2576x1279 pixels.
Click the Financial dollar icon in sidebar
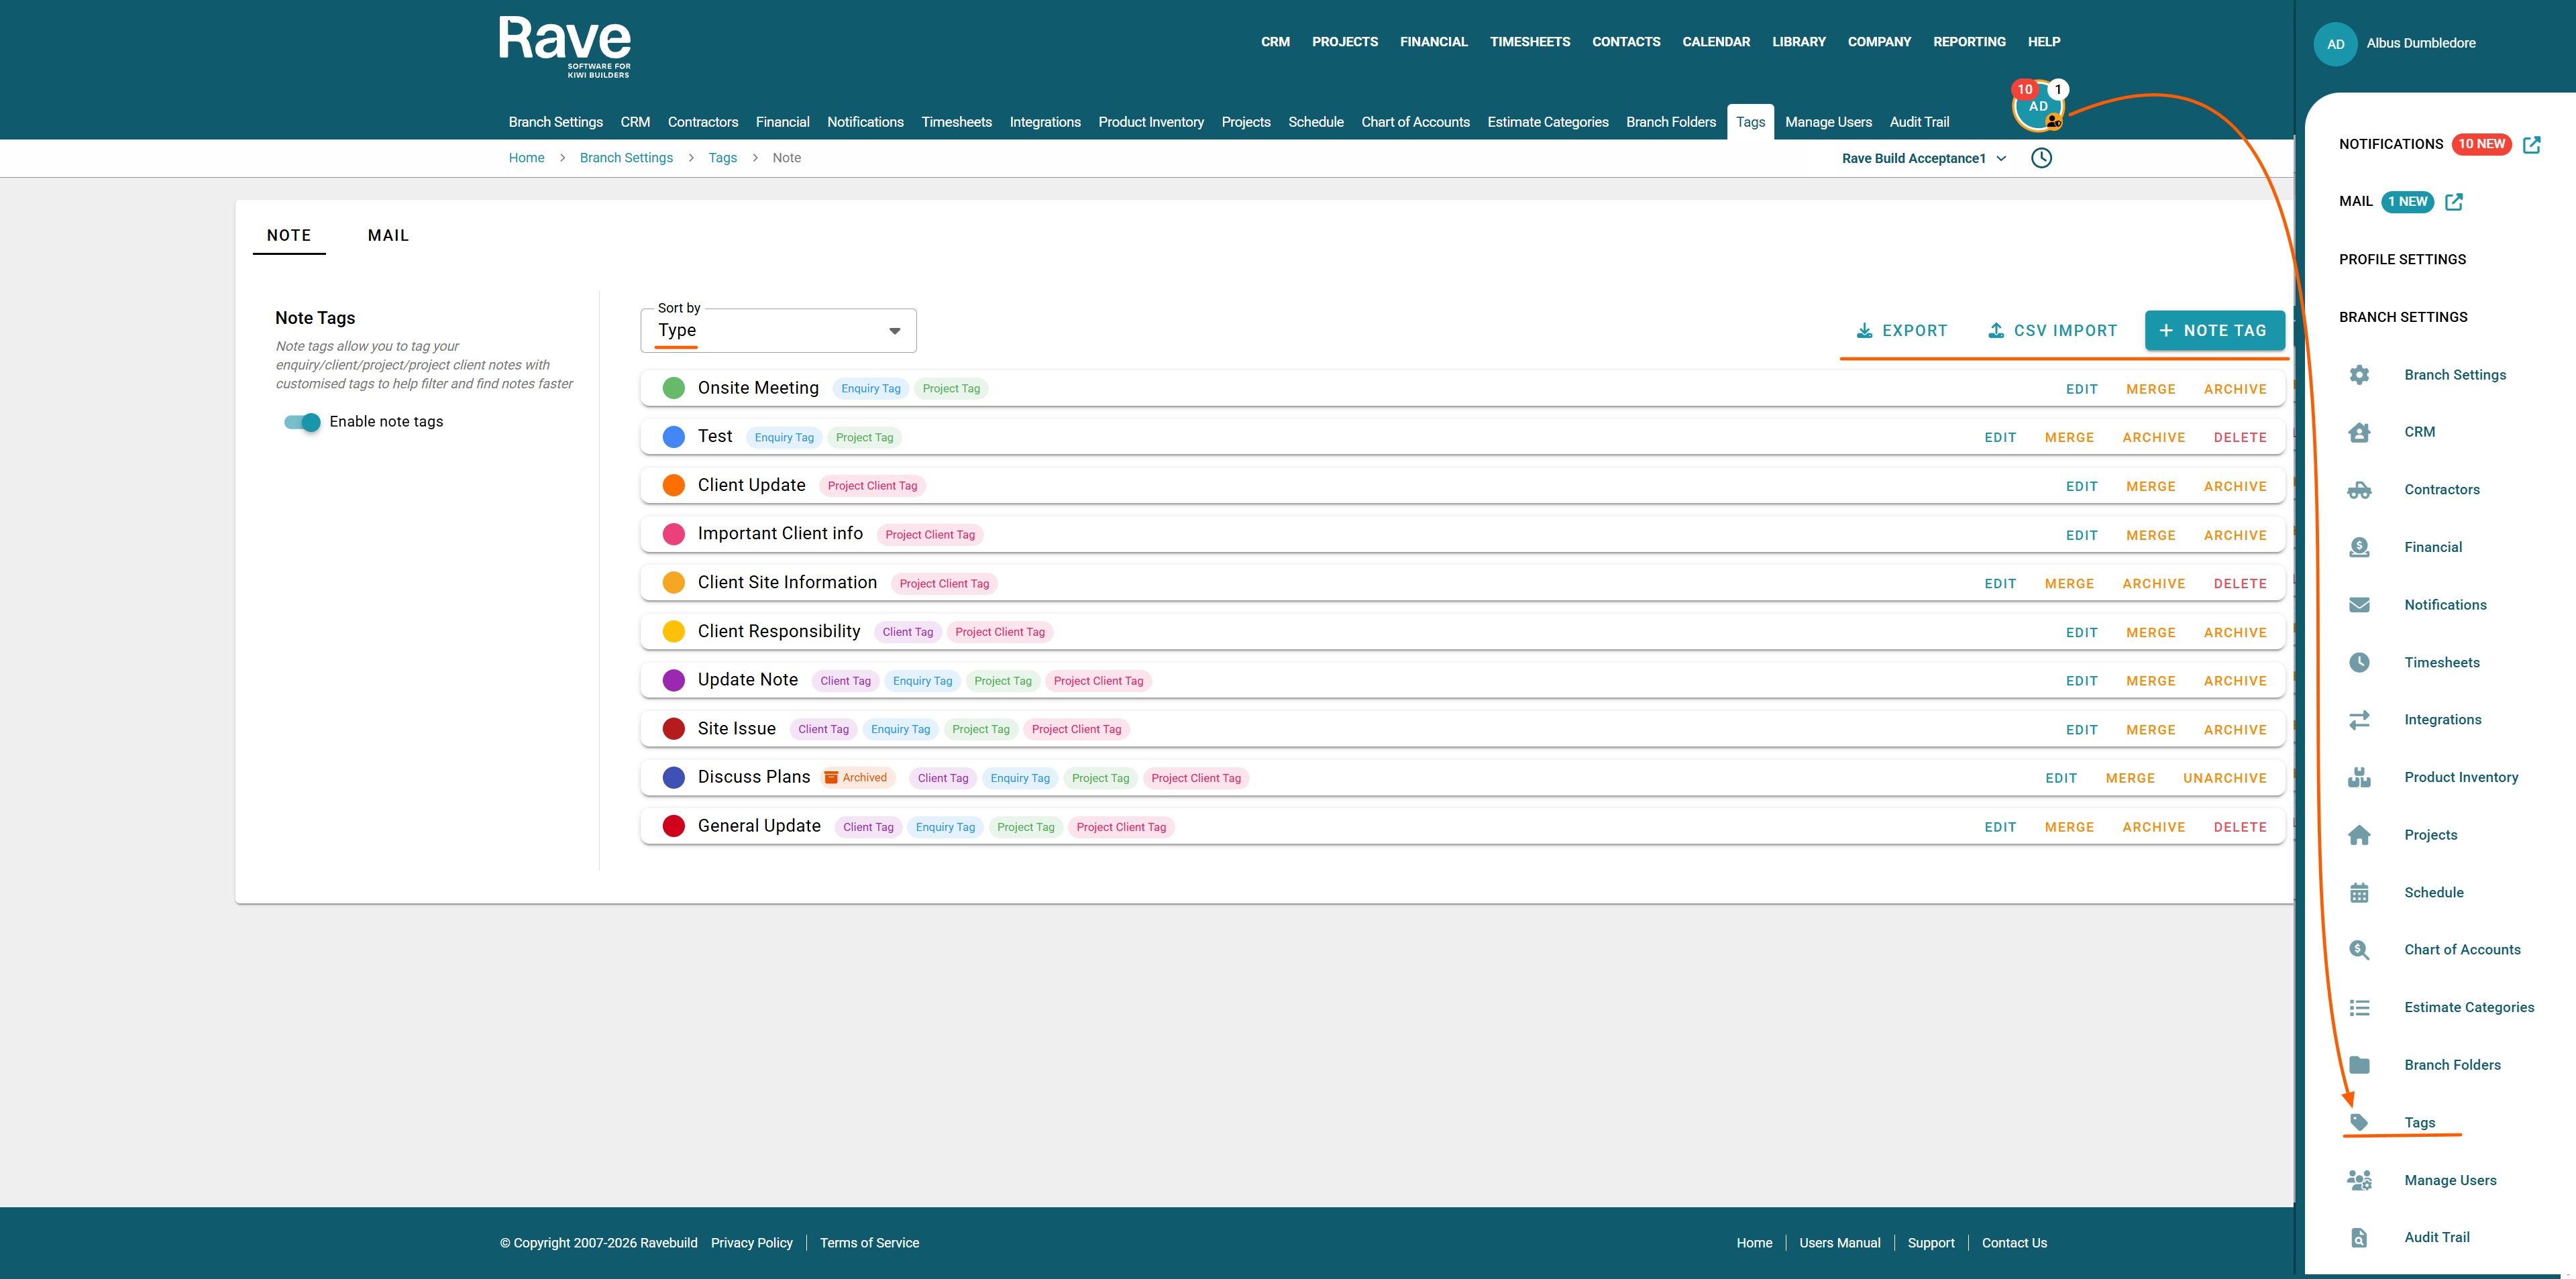click(x=2359, y=547)
